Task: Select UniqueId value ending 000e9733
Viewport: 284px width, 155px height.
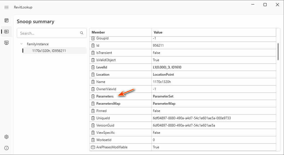Action: pos(192,118)
